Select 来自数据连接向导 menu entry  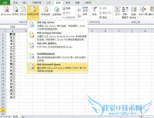pos(58,57)
